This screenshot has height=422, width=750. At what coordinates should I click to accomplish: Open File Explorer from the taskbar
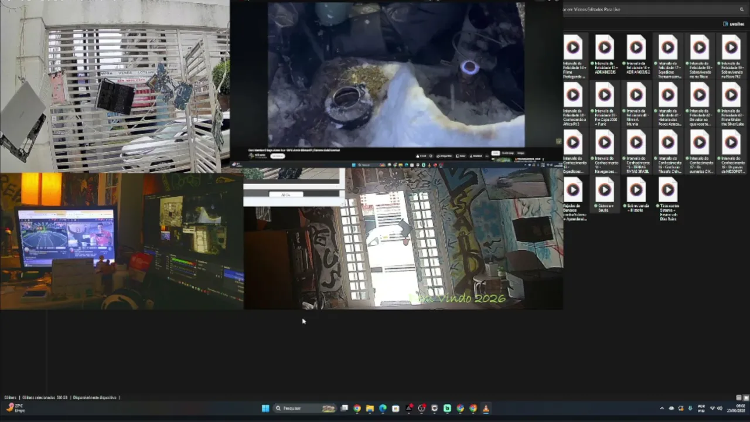[370, 409]
